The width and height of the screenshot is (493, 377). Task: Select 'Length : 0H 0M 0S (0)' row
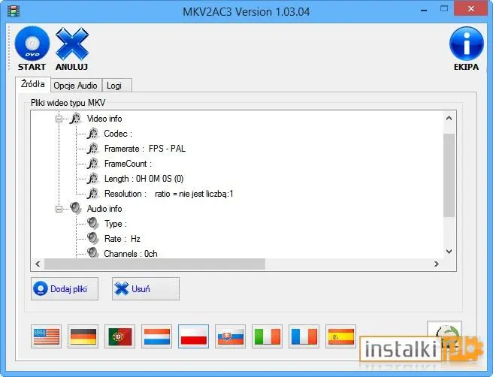pos(144,179)
